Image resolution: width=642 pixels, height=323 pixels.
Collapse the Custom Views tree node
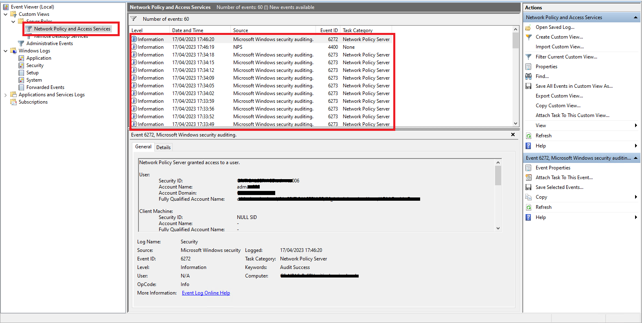(x=6, y=14)
